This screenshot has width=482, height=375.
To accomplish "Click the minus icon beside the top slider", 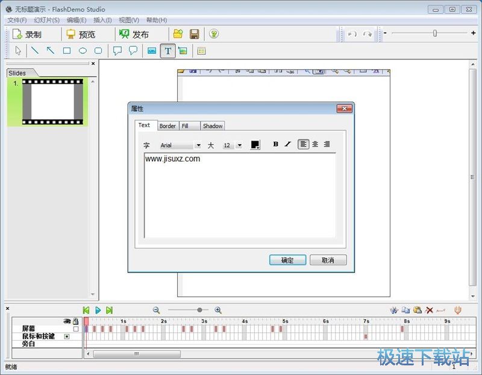I will click(385, 33).
